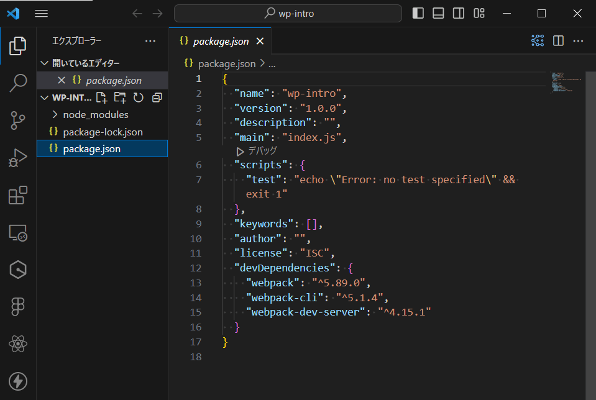The width and height of the screenshot is (596, 400).
Task: Refresh the explorer file tree
Action: (139, 98)
